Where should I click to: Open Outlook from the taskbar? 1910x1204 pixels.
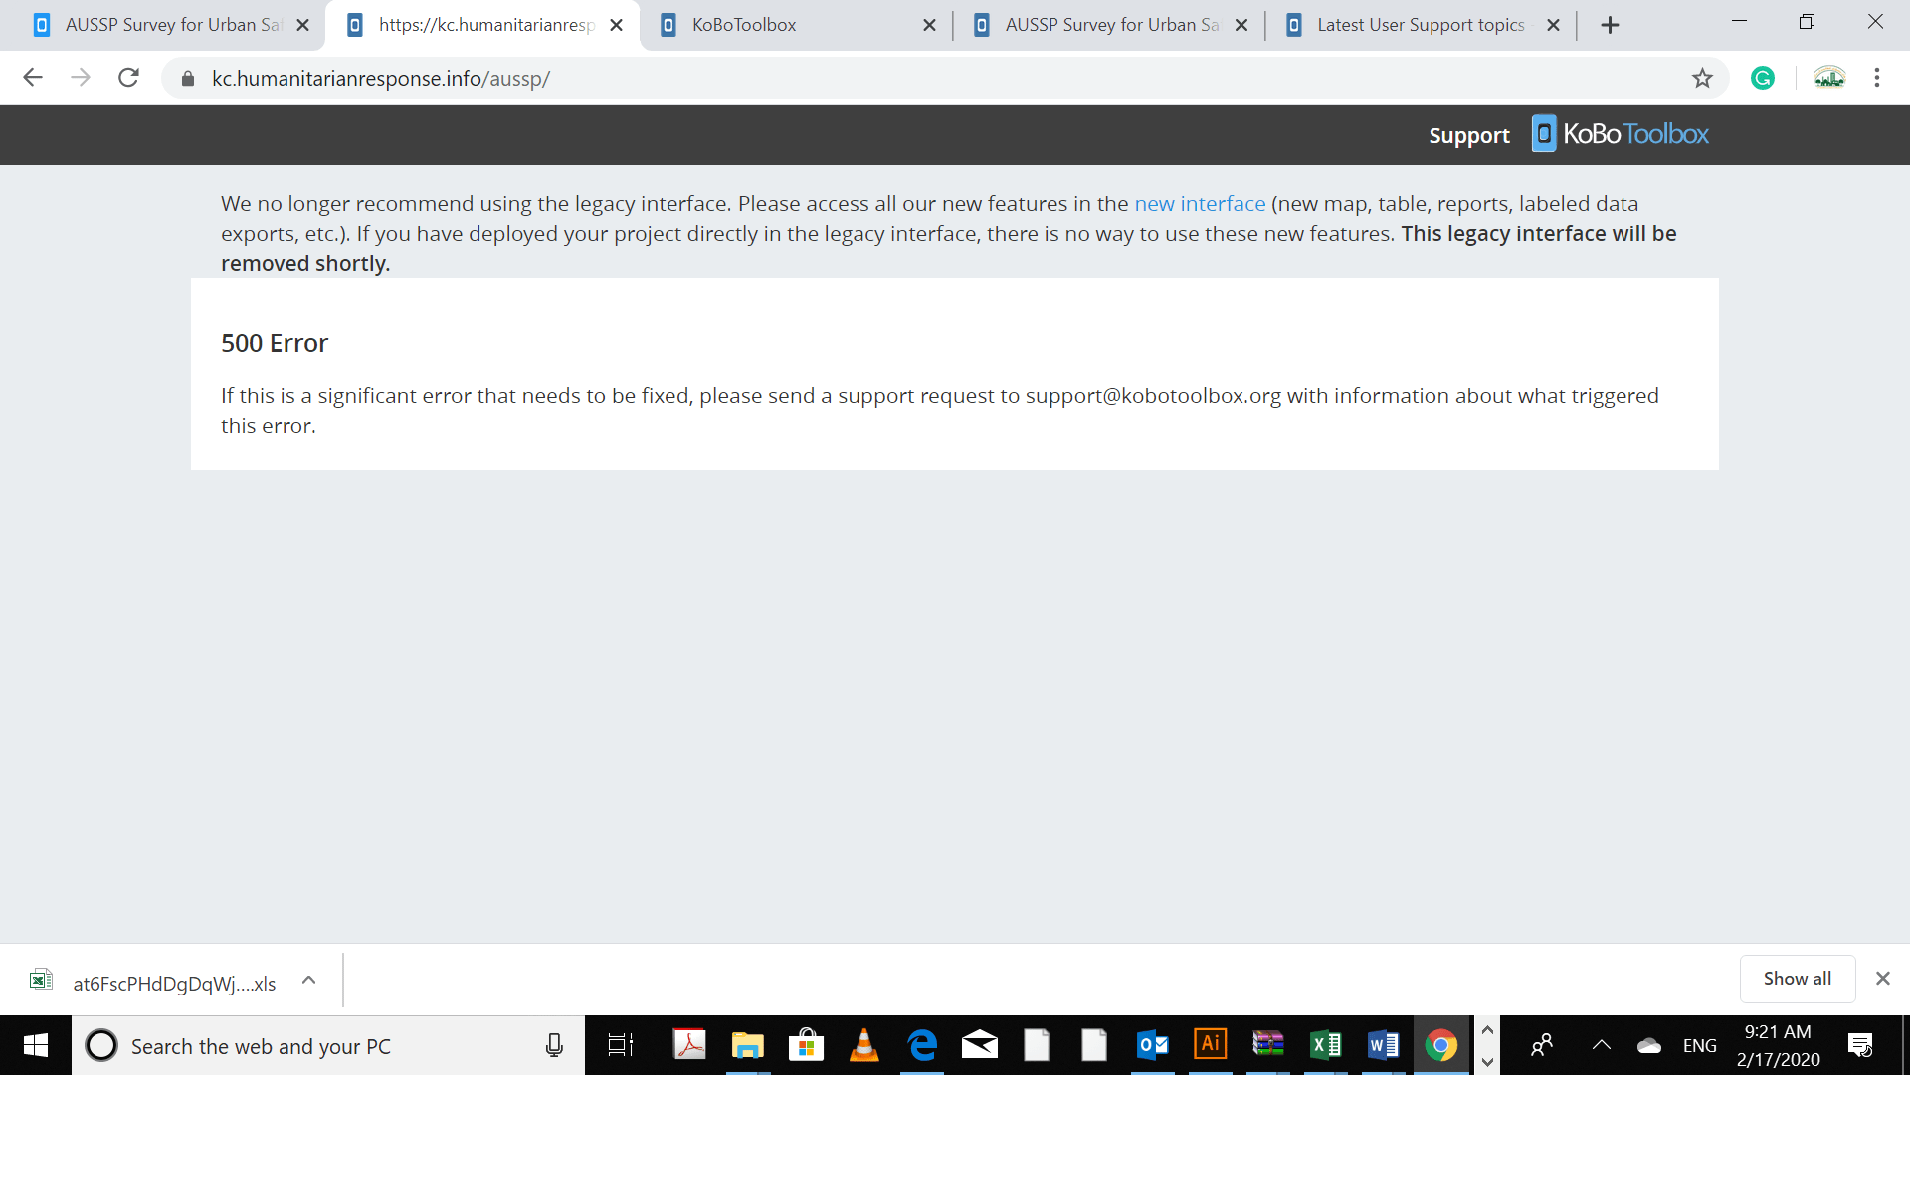(1152, 1045)
